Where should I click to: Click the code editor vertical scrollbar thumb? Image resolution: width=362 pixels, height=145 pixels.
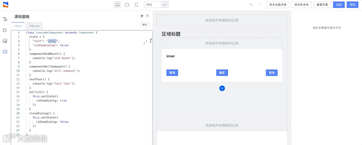coord(151,41)
